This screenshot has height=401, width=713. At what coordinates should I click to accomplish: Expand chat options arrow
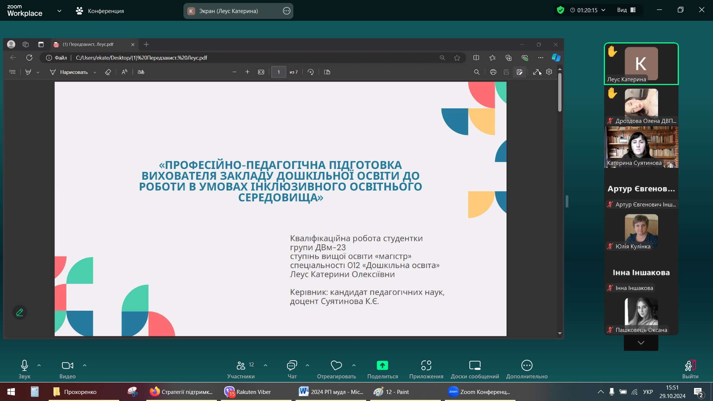pos(307,365)
